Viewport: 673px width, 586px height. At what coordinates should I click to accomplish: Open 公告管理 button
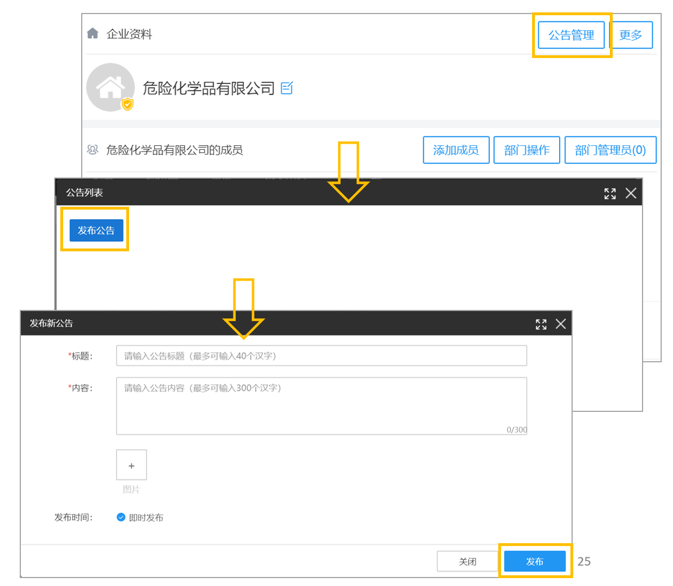pyautogui.click(x=572, y=35)
